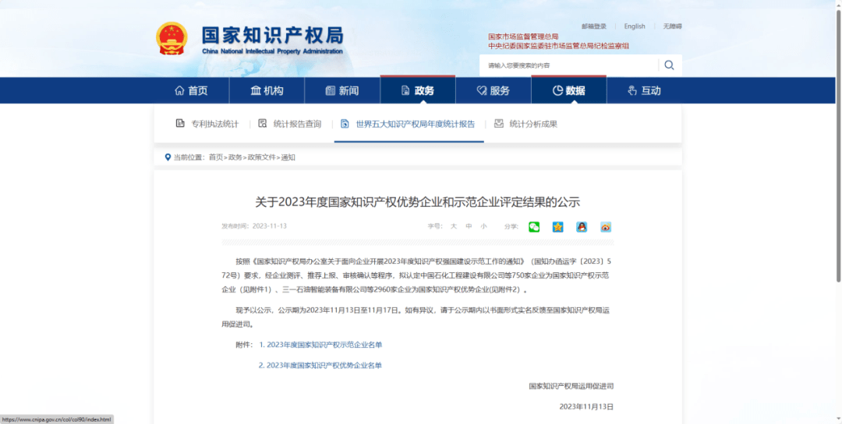The height and width of the screenshot is (424, 842).
Task: Click the 2023年11月13日 date at article end
Action: tap(586, 407)
